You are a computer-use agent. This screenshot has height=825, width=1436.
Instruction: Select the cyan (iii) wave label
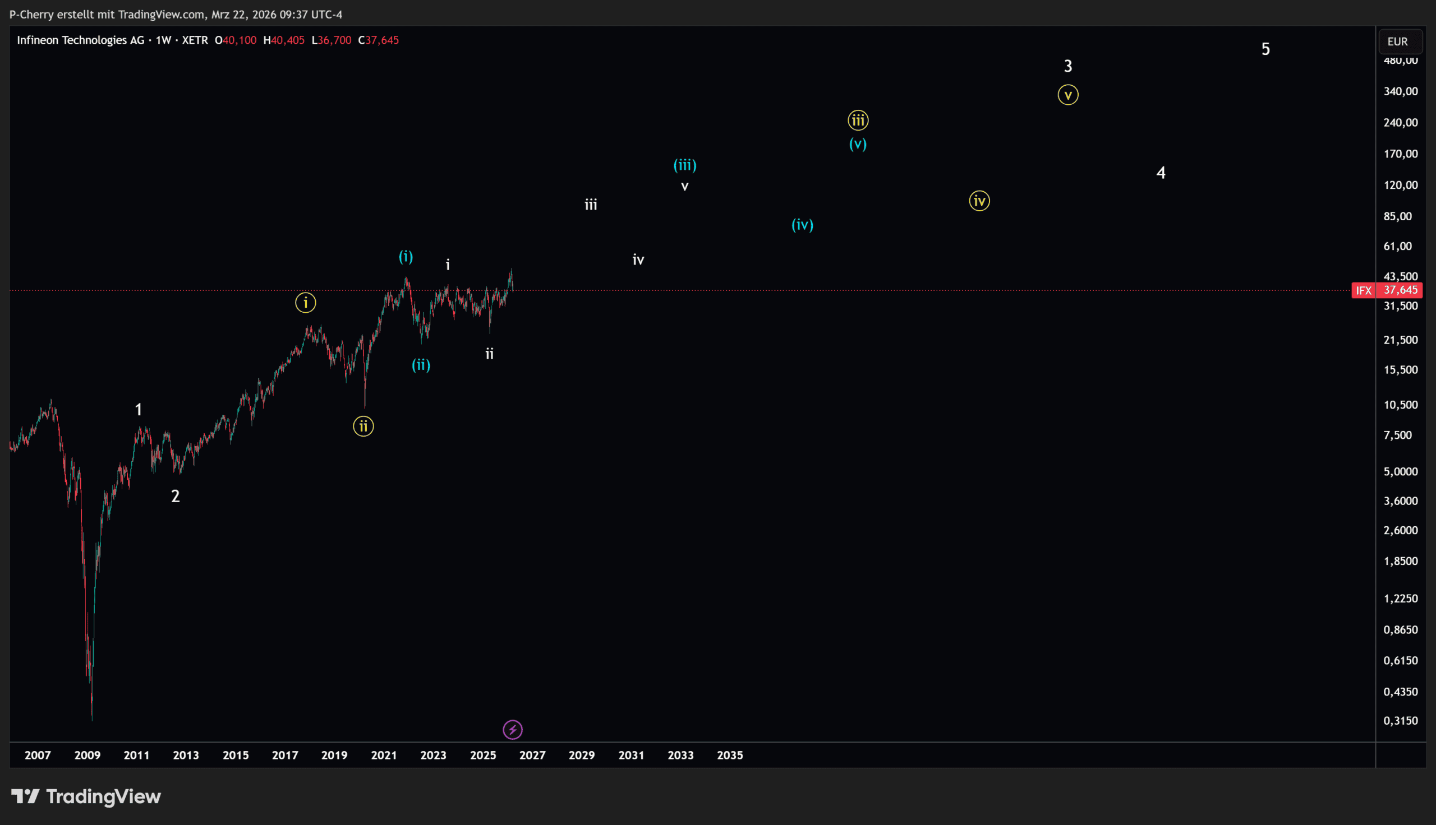pyautogui.click(x=684, y=165)
